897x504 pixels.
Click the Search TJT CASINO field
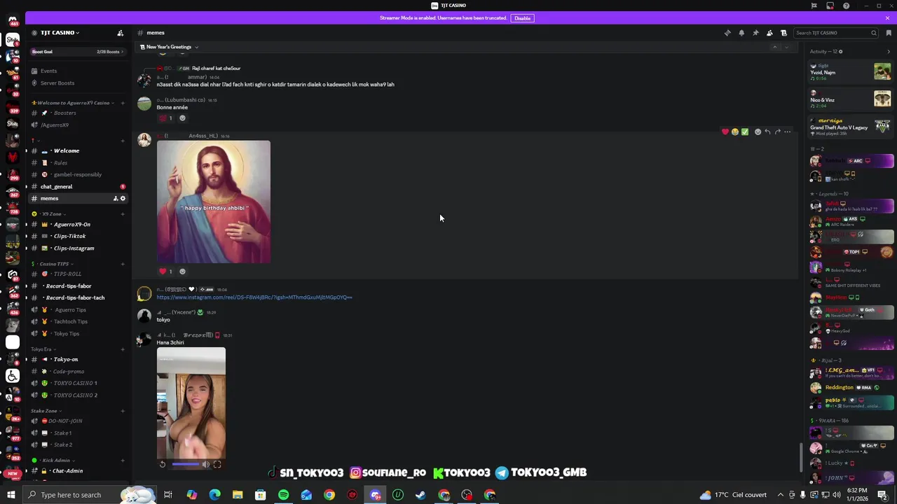835,33
